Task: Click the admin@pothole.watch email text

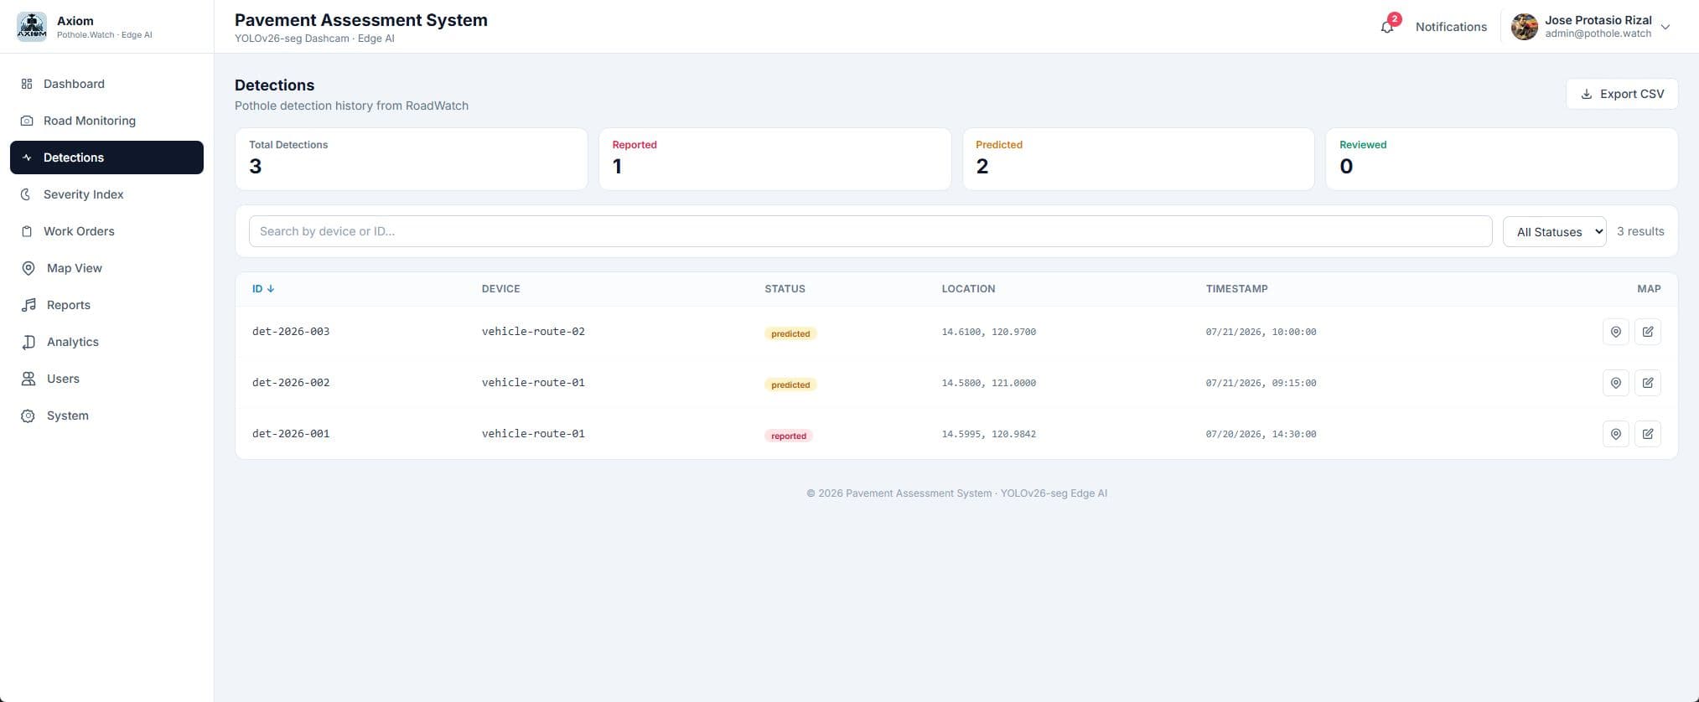Action: (x=1598, y=34)
